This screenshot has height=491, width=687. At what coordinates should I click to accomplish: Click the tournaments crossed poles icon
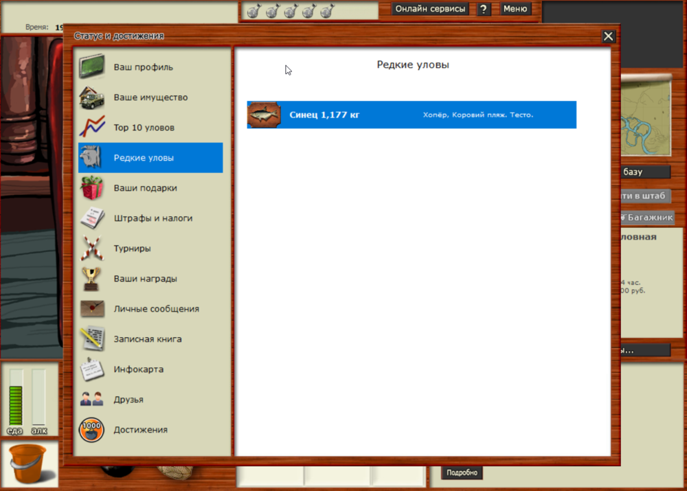point(91,249)
